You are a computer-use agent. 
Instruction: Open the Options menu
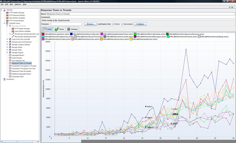[18, 4]
